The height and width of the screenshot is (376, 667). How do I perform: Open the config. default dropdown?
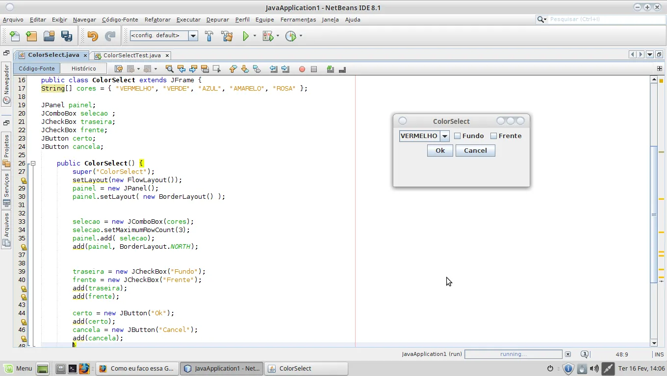click(193, 36)
